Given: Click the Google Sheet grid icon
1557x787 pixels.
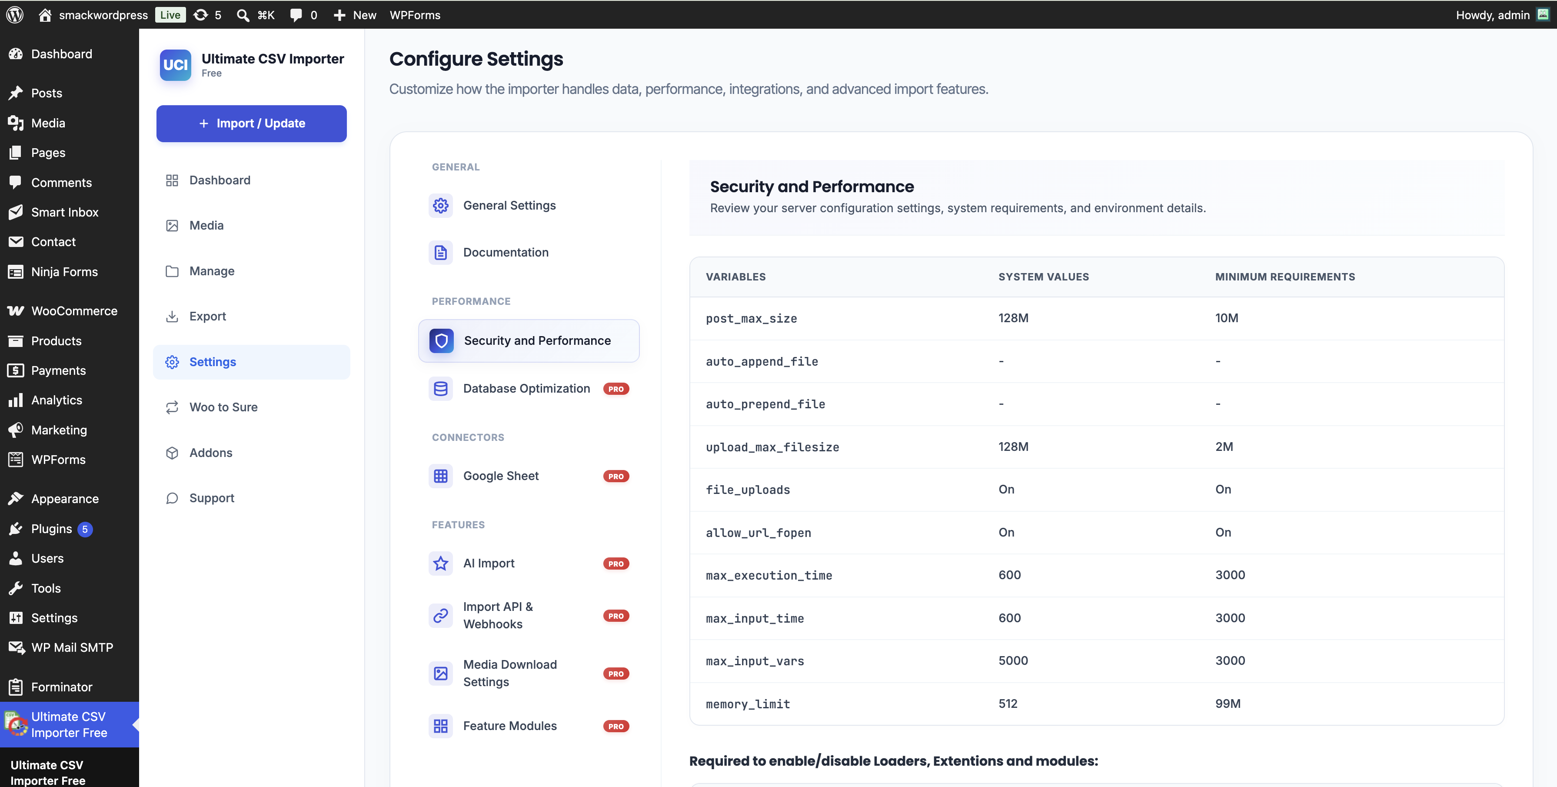Looking at the screenshot, I should pyautogui.click(x=441, y=476).
